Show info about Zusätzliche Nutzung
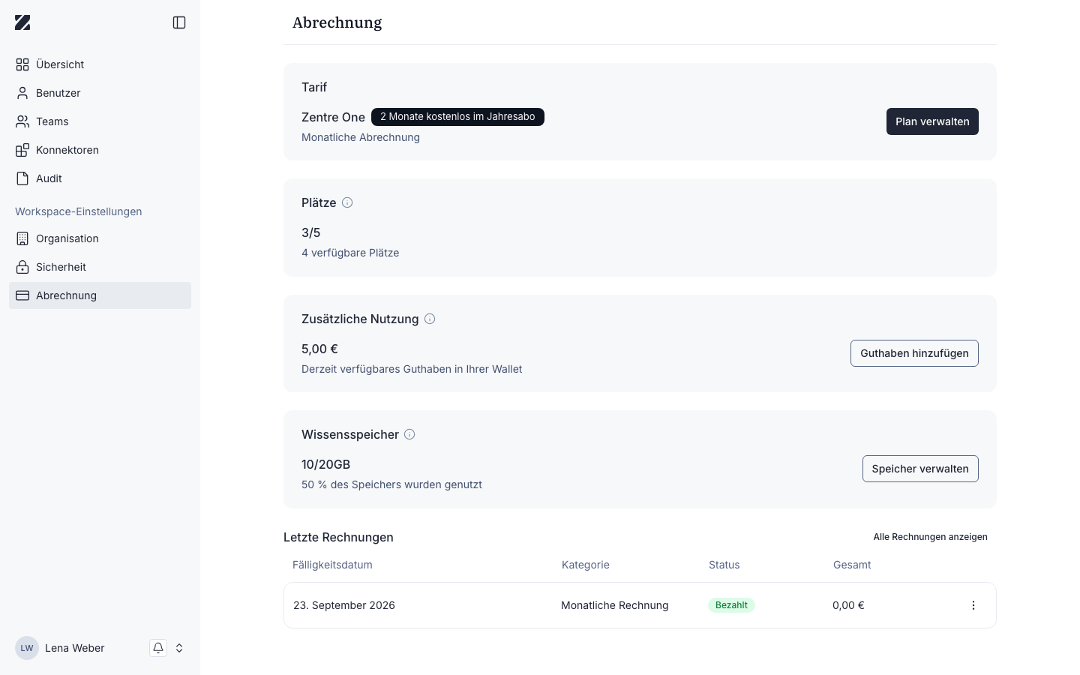The image size is (1080, 675). (430, 319)
